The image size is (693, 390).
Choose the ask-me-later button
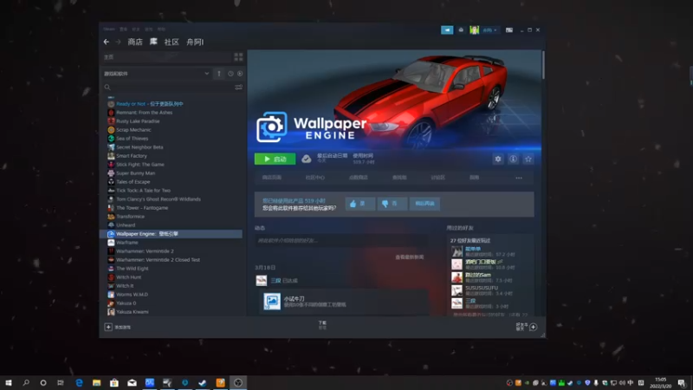[x=424, y=204]
